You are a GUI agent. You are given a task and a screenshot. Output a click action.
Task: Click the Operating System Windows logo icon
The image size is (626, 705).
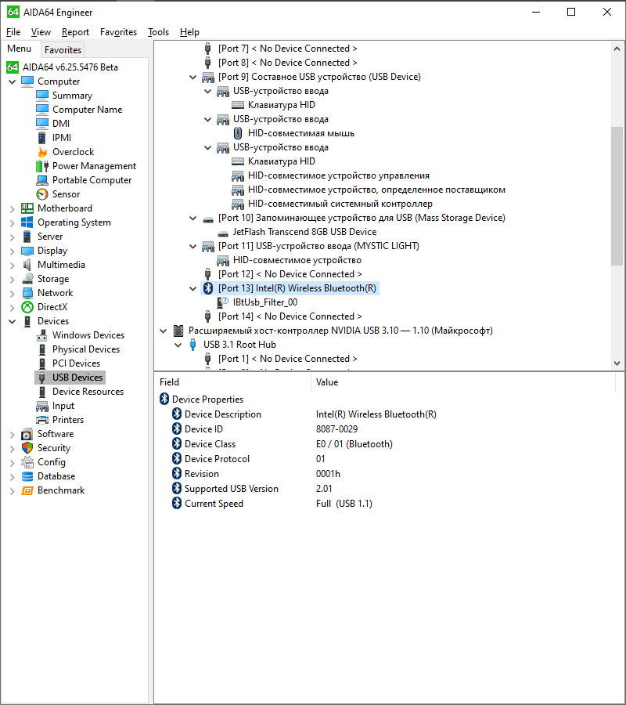coord(27,222)
